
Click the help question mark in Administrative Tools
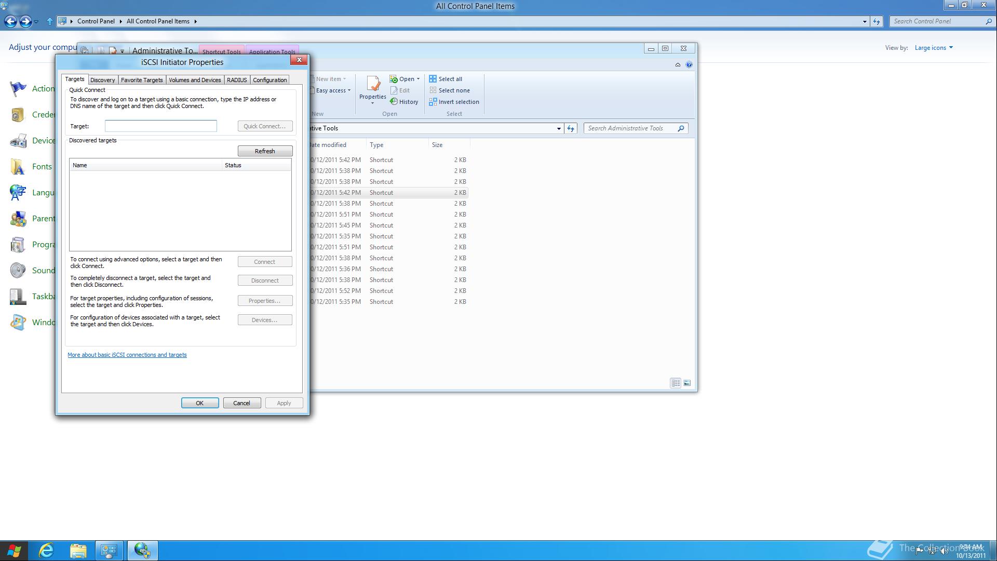pyautogui.click(x=689, y=64)
